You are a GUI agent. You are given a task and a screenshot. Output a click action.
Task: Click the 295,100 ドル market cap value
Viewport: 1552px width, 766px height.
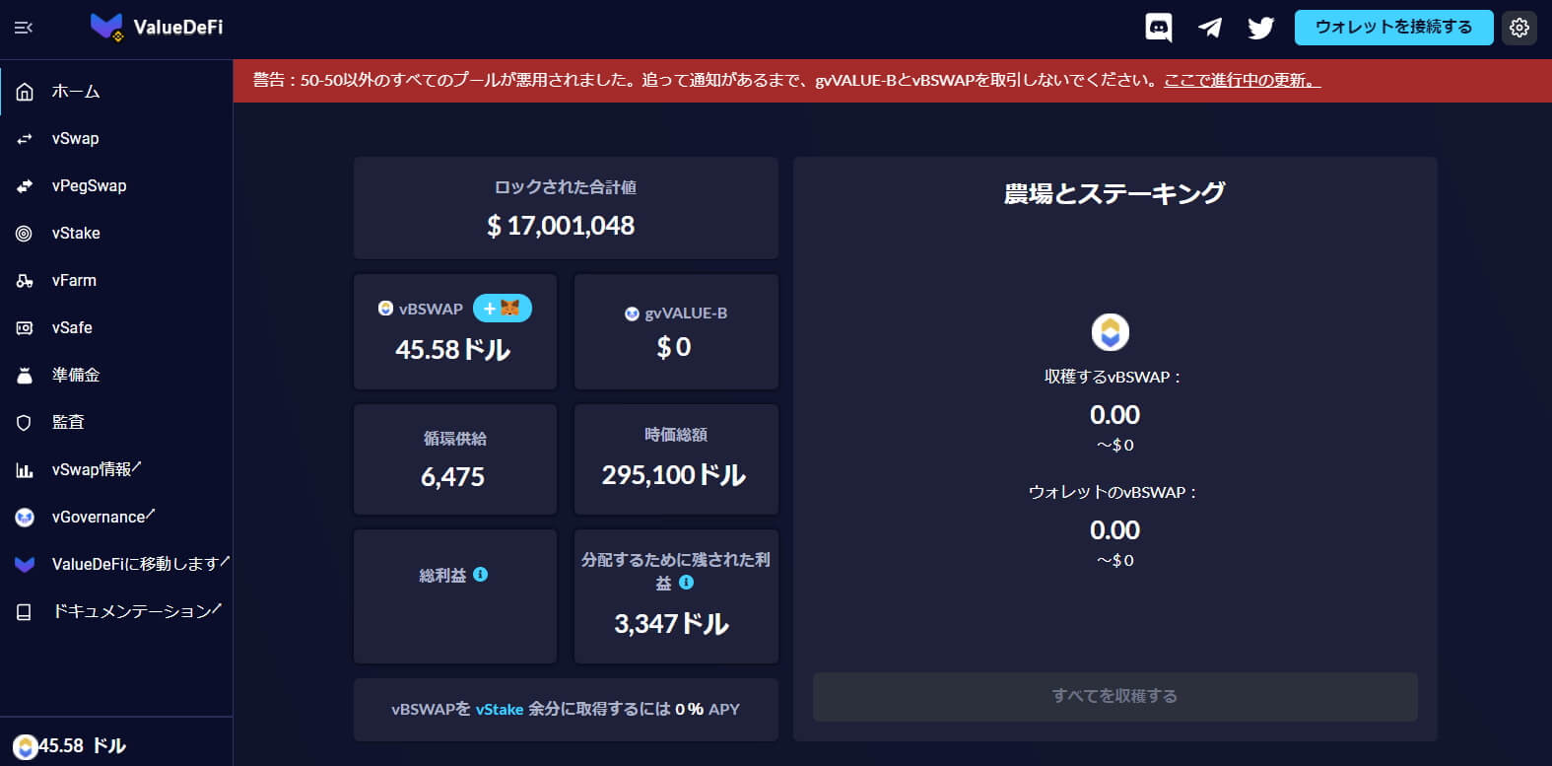pos(674,475)
